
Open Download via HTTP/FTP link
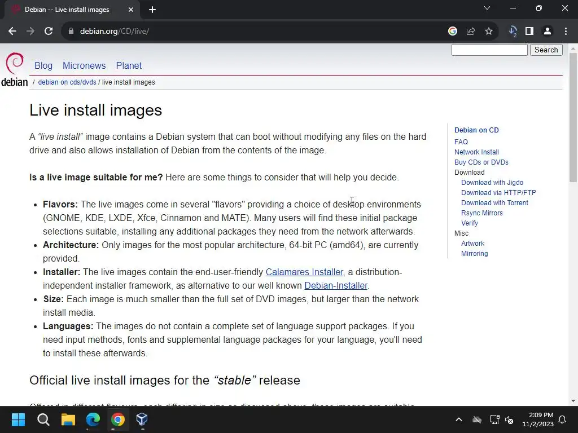[498, 193]
